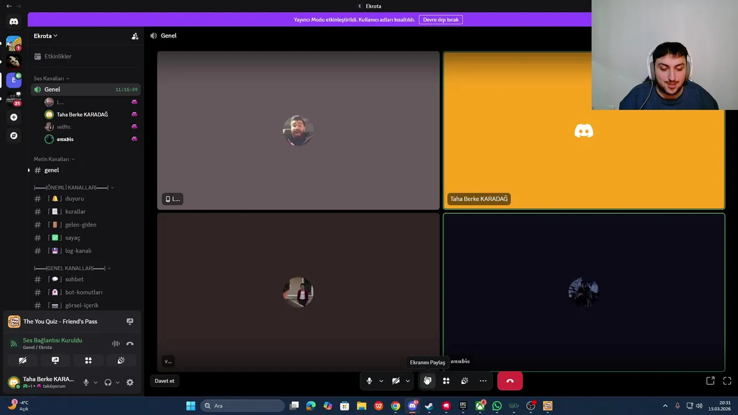Collapse the ÖNEMLİ KANALLAR category

[74, 187]
